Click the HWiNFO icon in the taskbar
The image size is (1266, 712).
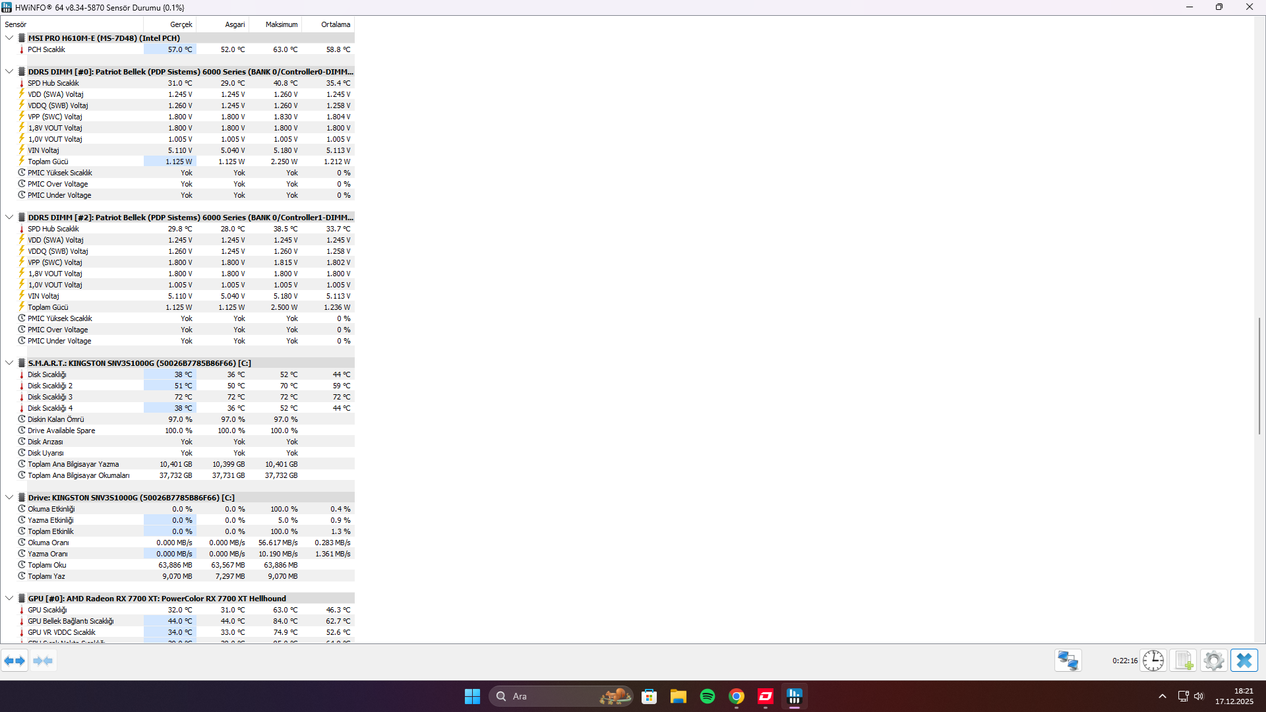[x=795, y=696]
